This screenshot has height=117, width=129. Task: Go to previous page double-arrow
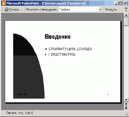tap(126, 104)
